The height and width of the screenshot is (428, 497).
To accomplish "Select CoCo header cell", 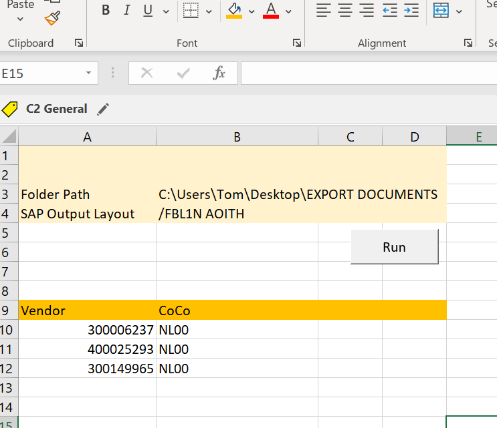I will click(237, 310).
